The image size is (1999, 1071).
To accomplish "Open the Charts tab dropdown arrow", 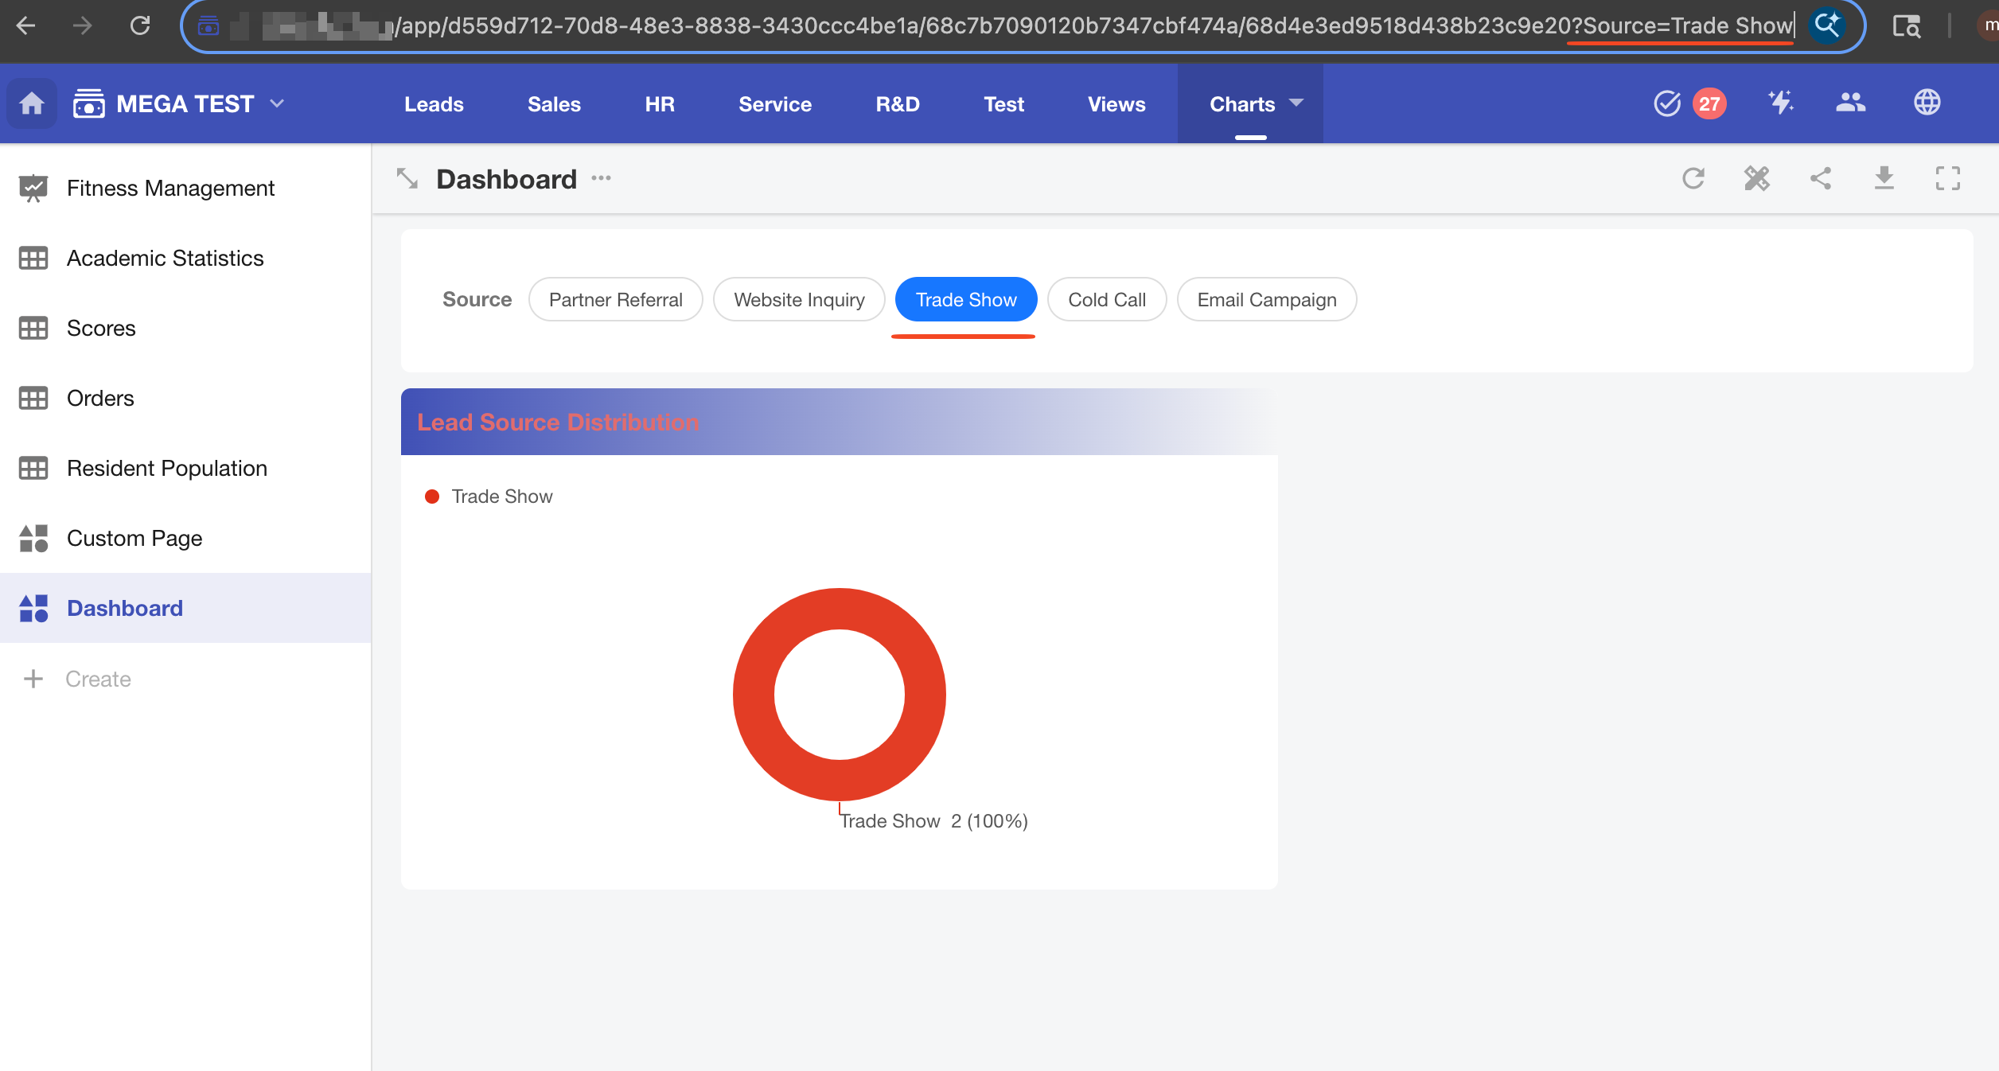I will click(x=1296, y=103).
